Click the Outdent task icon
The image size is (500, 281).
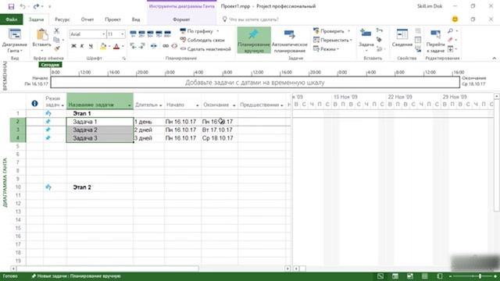point(134,46)
